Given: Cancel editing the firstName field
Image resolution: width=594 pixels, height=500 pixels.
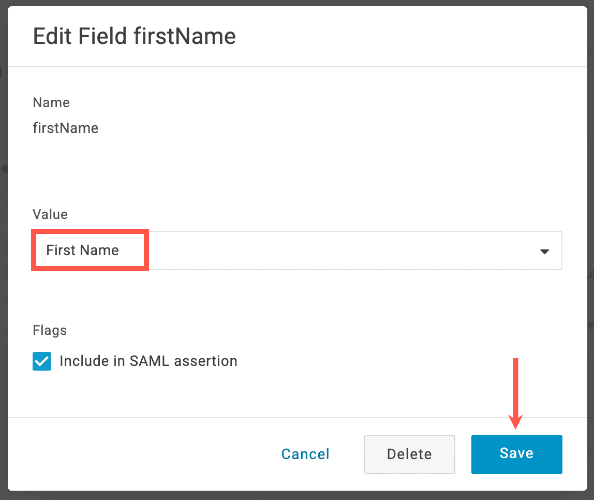Looking at the screenshot, I should [305, 454].
